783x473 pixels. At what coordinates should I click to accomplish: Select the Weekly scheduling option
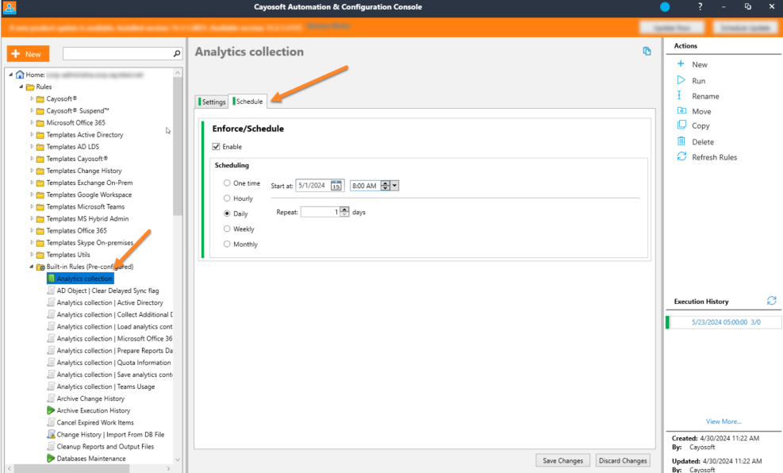pyautogui.click(x=227, y=229)
